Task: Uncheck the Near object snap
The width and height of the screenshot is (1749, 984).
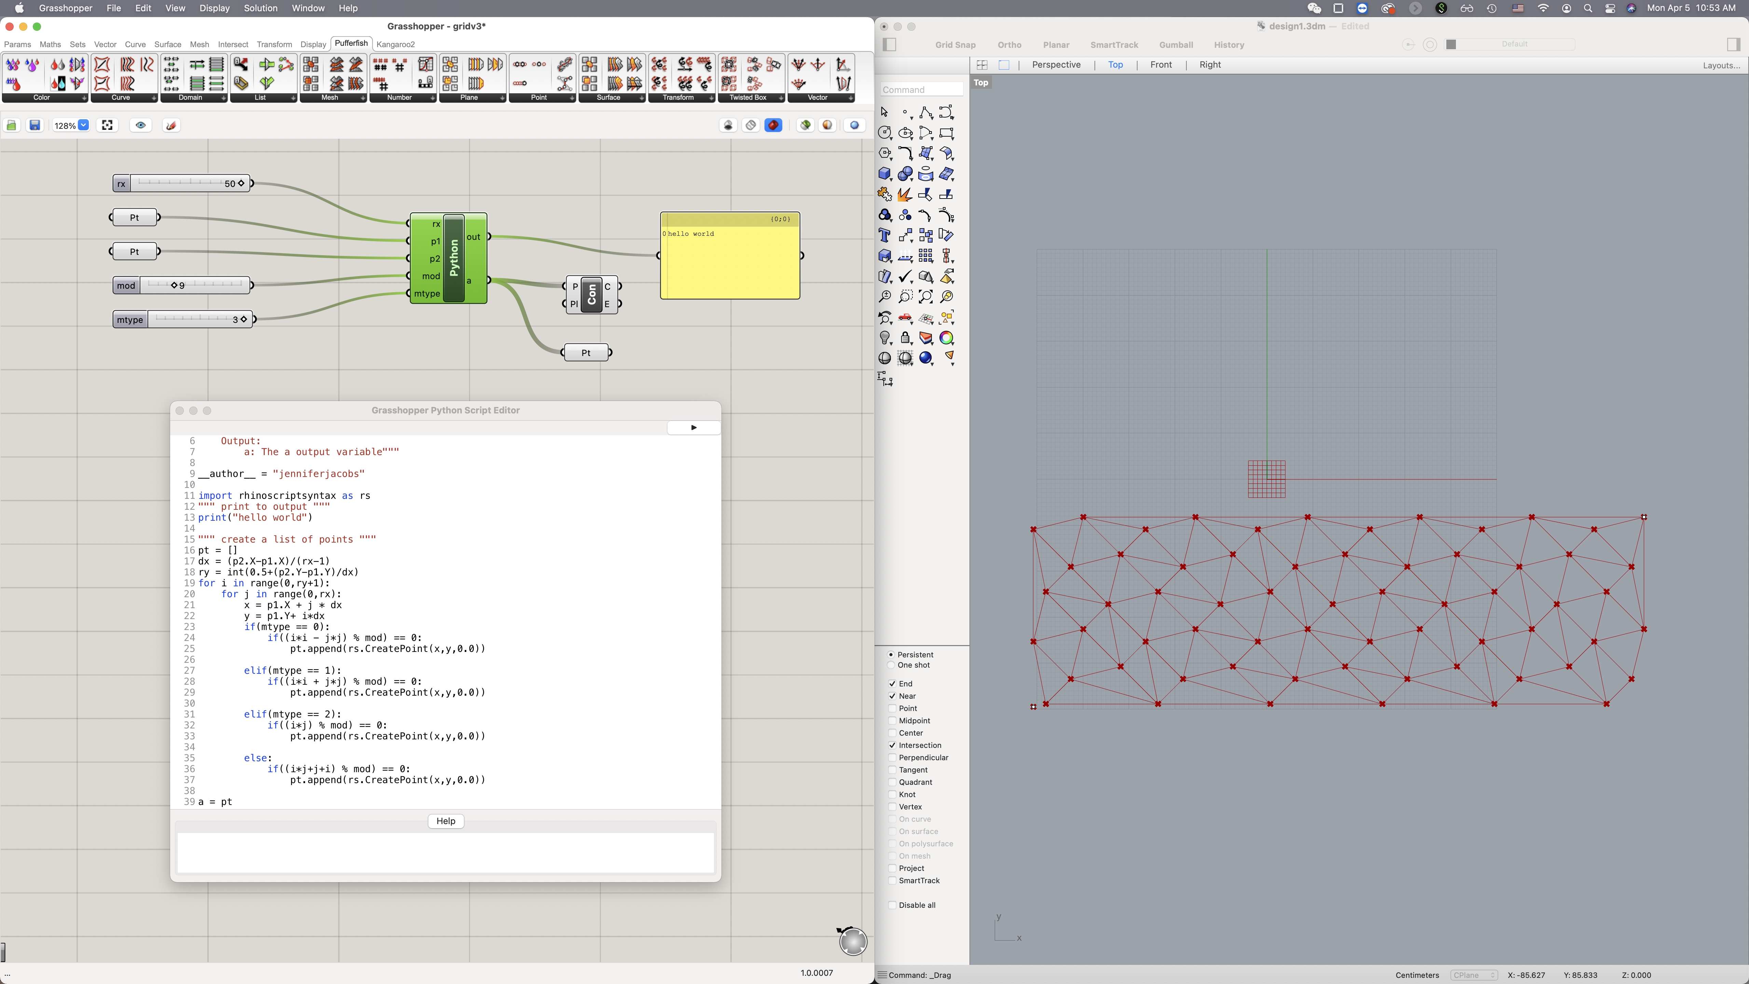Action: [x=892, y=696]
